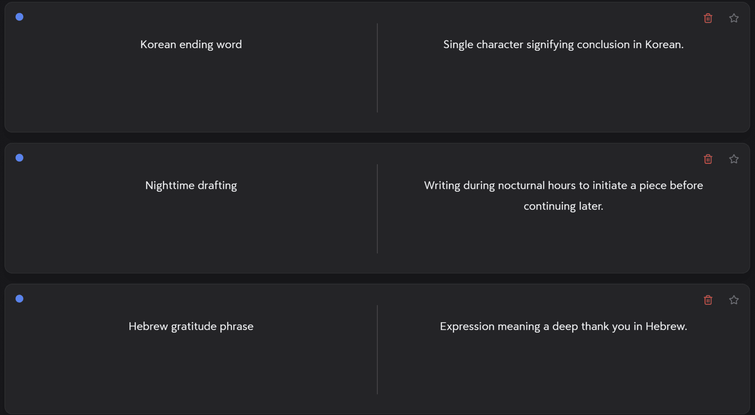Select the text "Nighttime drafting"
The width and height of the screenshot is (755, 415).
click(x=191, y=185)
